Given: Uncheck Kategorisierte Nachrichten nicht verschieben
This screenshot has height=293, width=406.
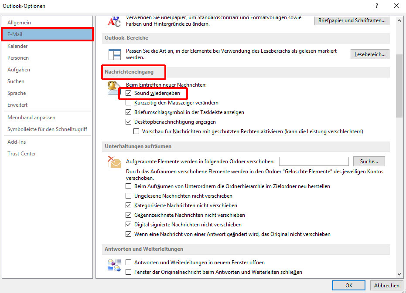Looking at the screenshot, I should pyautogui.click(x=128, y=205).
